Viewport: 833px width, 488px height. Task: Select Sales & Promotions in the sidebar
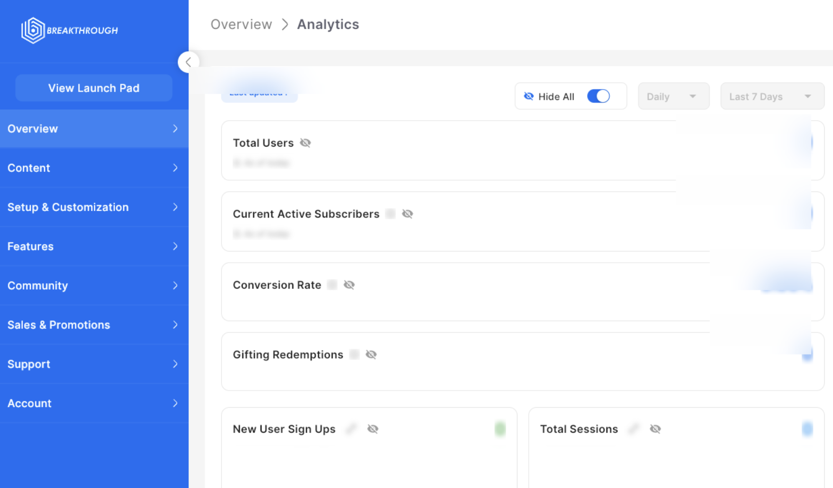pos(94,325)
